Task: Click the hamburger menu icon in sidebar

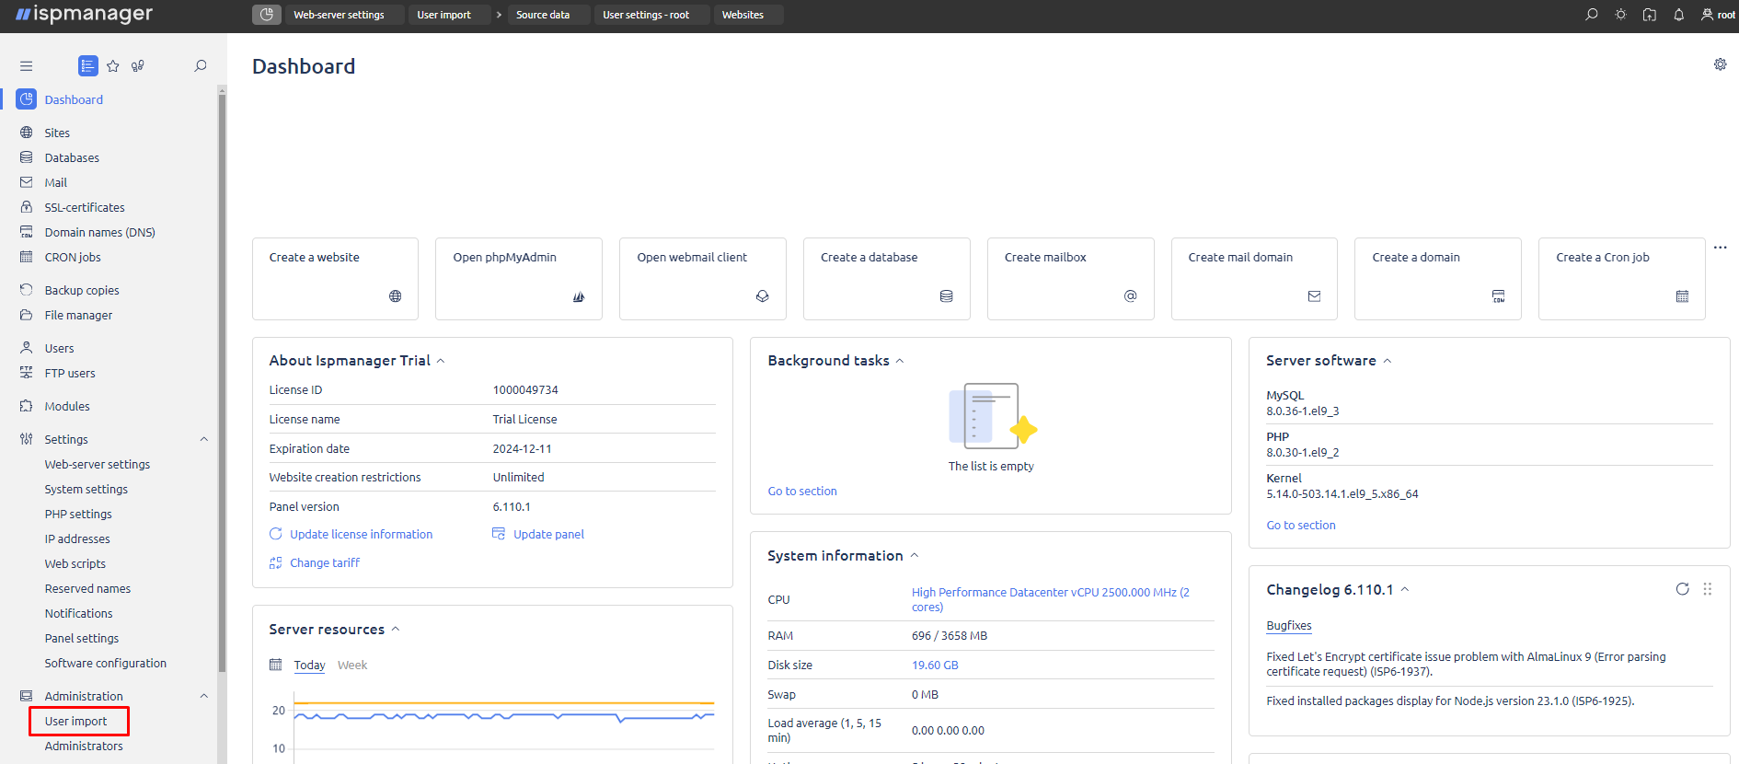Action: coord(26,66)
